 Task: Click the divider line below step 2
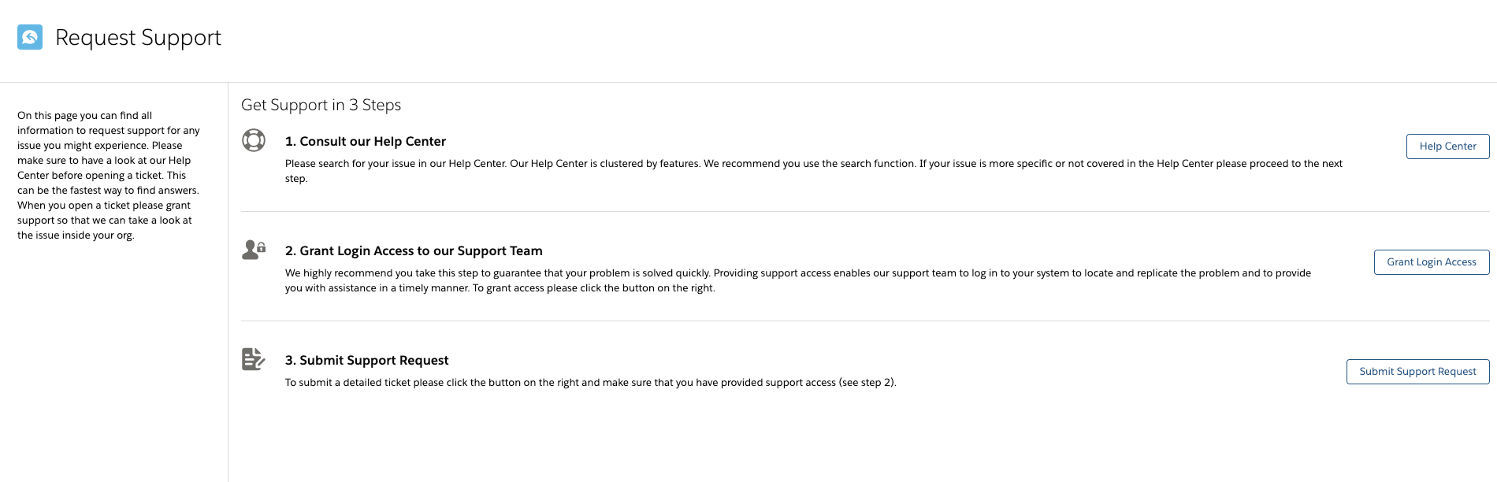coord(865,321)
